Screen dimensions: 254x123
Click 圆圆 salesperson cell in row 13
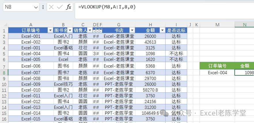pos(83,101)
